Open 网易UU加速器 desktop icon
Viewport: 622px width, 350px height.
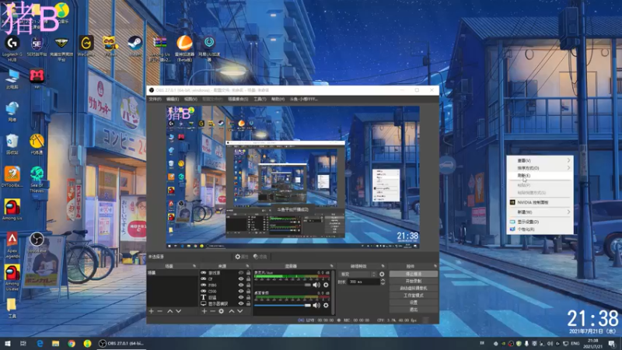[x=209, y=48]
